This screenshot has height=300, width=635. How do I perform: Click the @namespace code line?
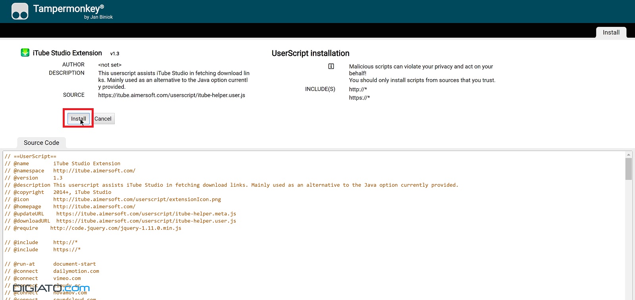tap(70, 170)
